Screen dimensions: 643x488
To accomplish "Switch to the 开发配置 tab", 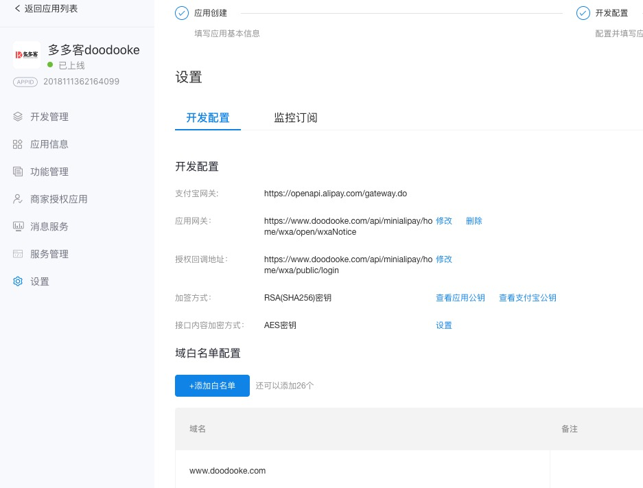I will coord(208,118).
